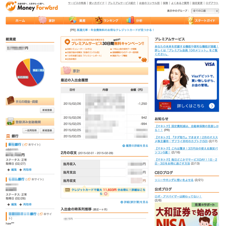Select the transaction row with amount -994
The height and width of the screenshot is (226, 225).
105,124
